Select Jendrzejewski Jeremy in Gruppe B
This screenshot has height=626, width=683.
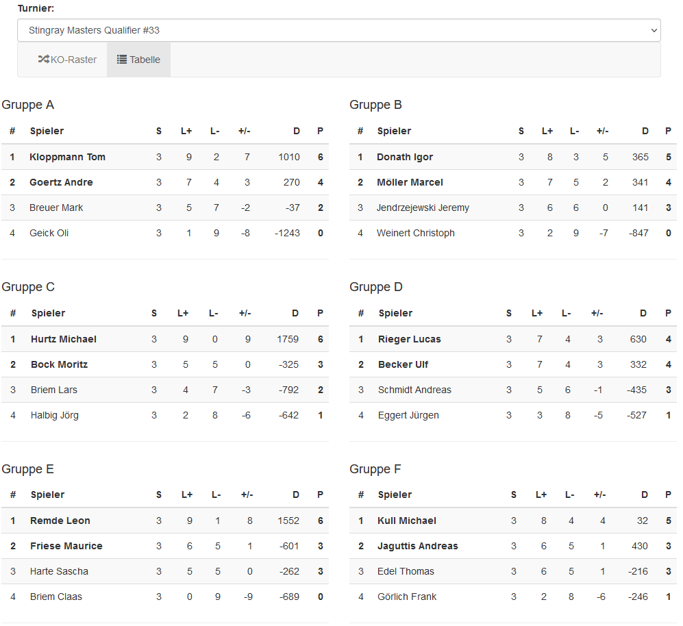(x=423, y=208)
